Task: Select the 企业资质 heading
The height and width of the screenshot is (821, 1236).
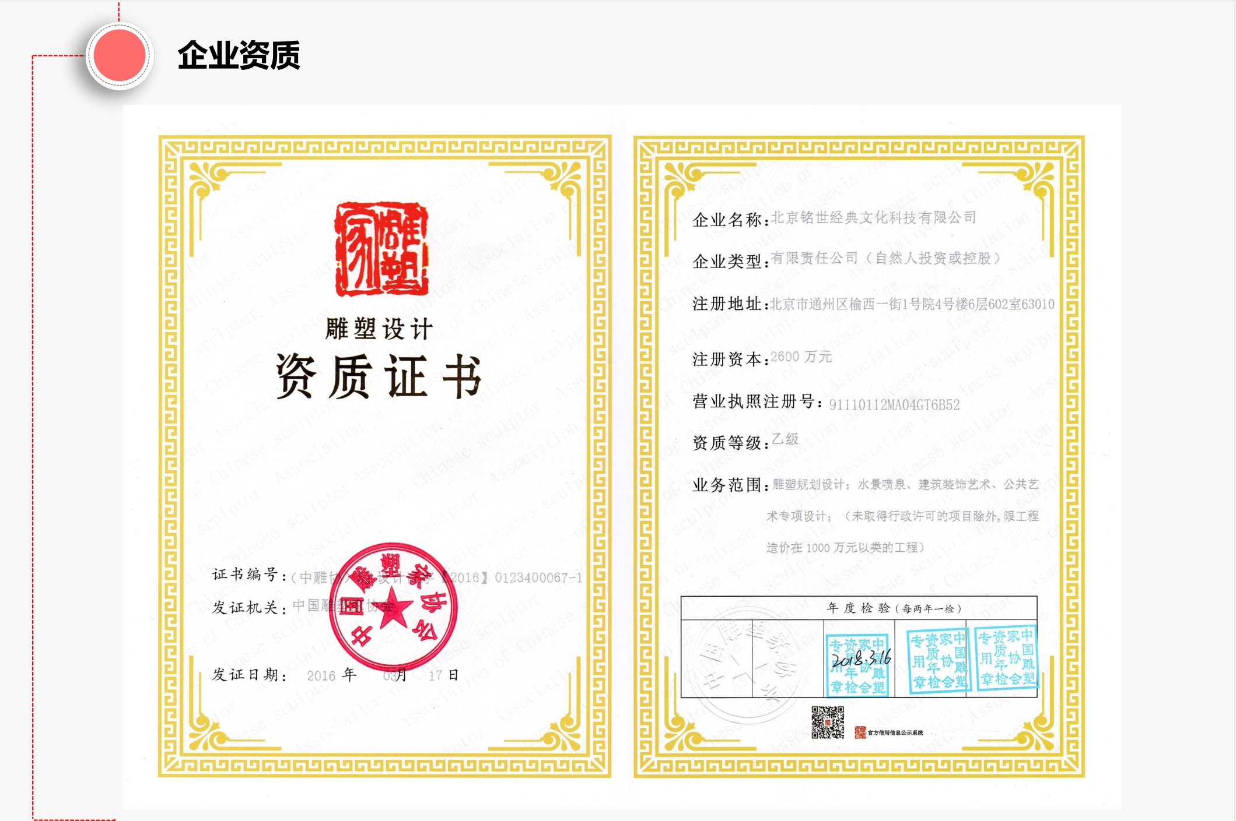Action: point(239,55)
